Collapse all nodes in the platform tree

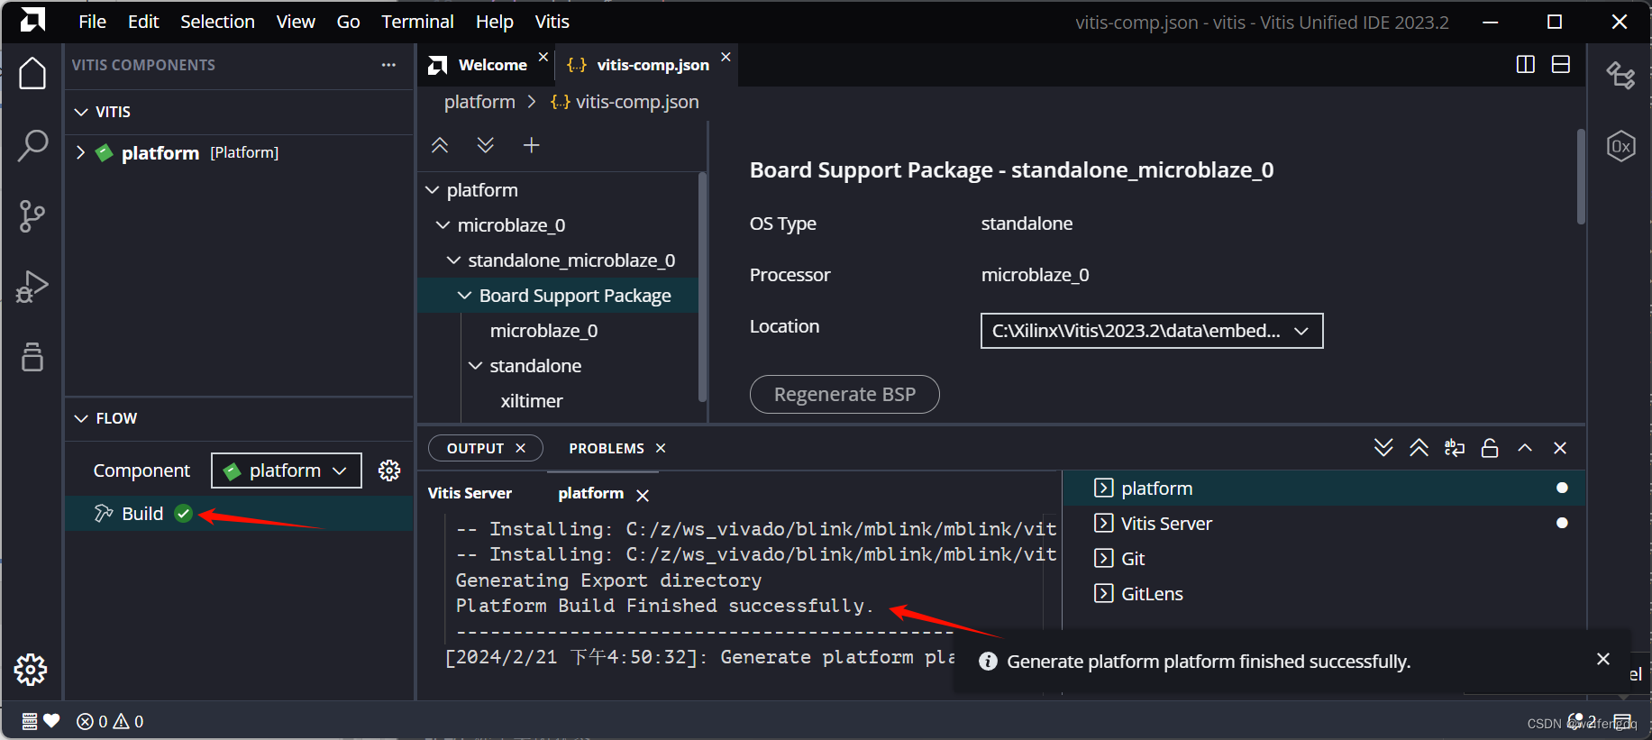click(x=440, y=145)
